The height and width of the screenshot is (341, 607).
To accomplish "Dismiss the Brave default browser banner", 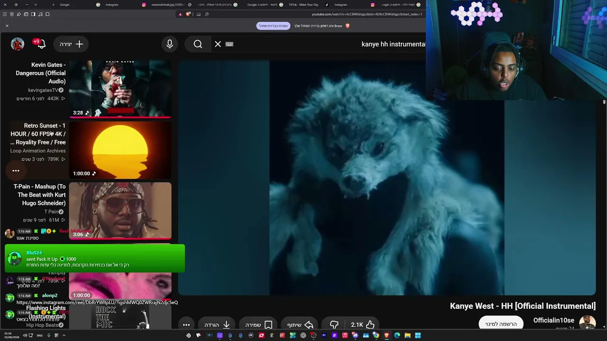I will click(x=7, y=26).
